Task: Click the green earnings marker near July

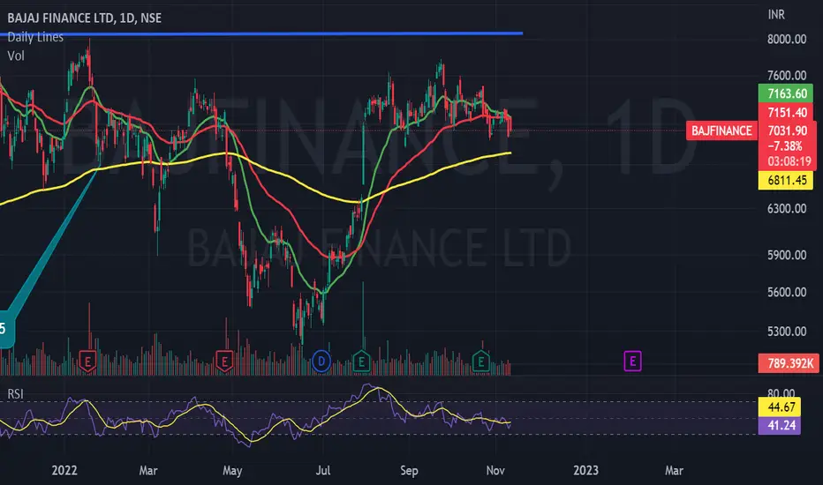Action: pos(361,361)
